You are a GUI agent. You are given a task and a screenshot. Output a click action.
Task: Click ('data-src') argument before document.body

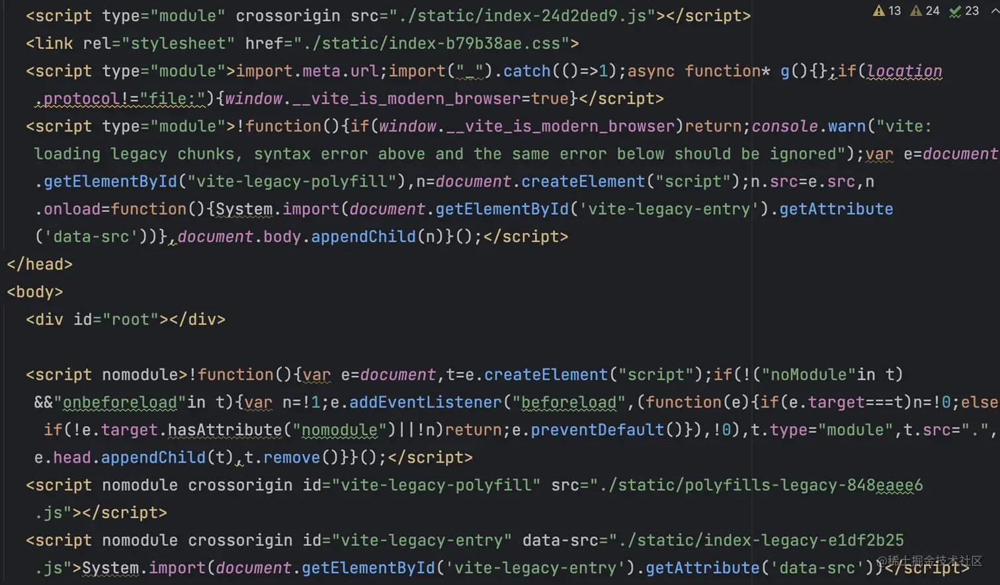tap(91, 236)
